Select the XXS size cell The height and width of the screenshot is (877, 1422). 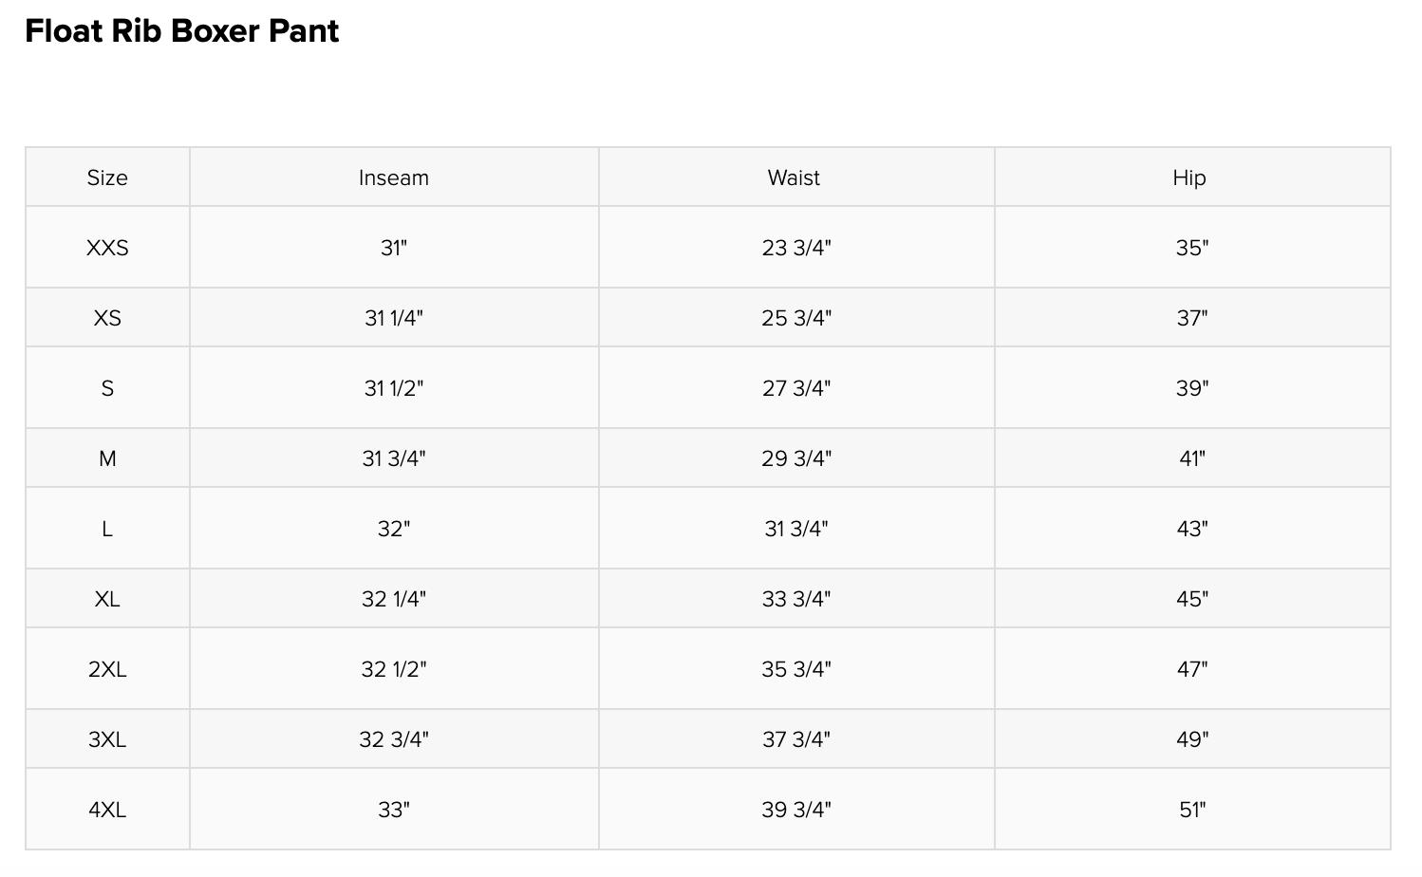107,248
